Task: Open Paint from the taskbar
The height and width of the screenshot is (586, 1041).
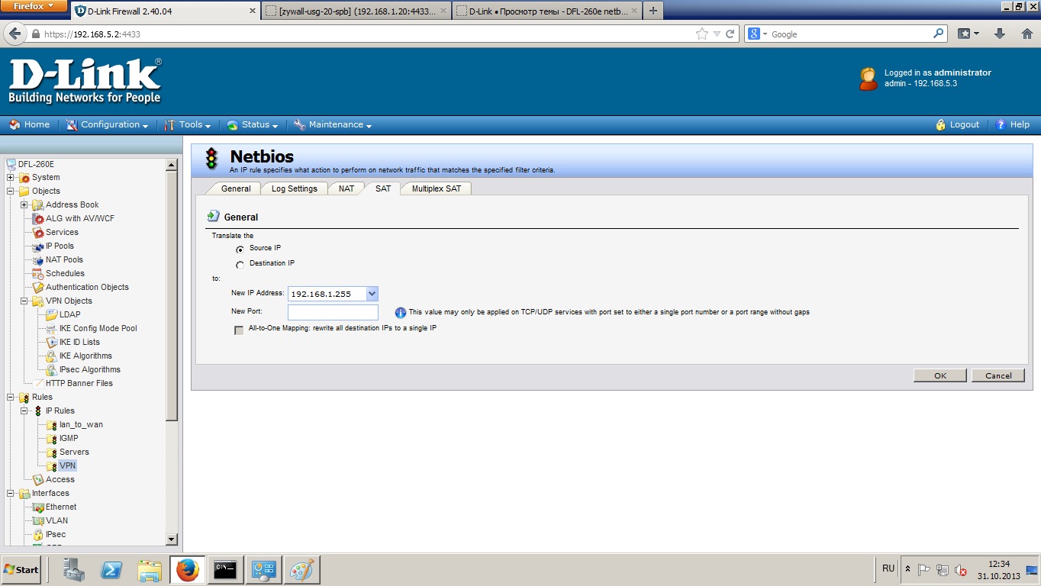Action: (301, 569)
